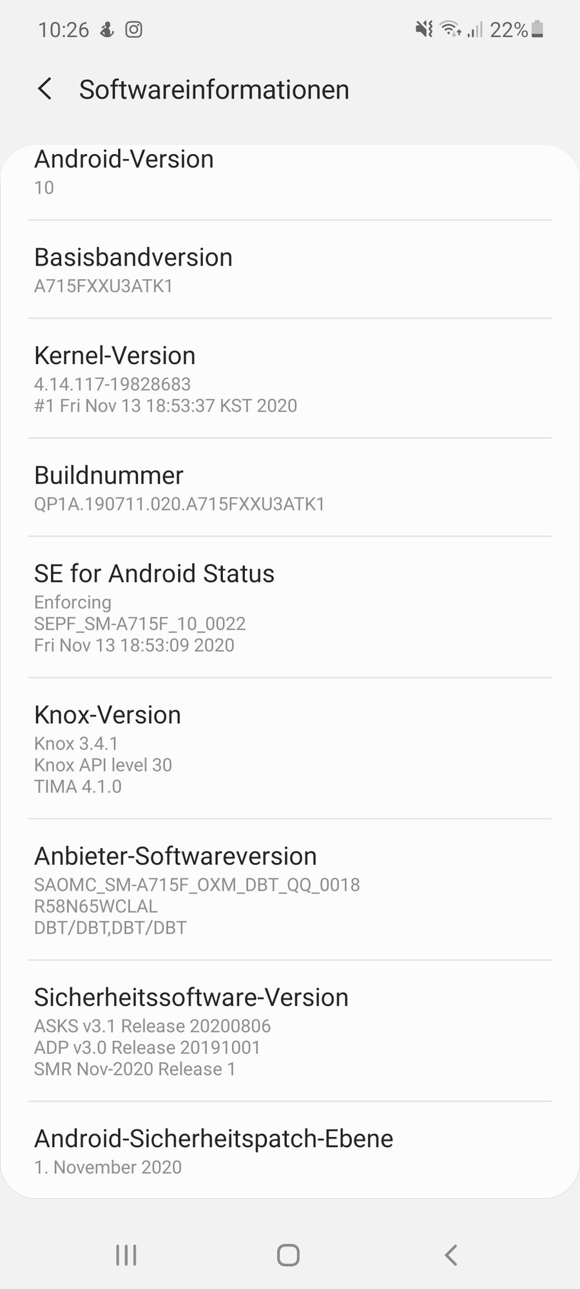Viewport: 580px width, 1289px height.
Task: Select the Basisbandversion entry
Action: tap(290, 269)
